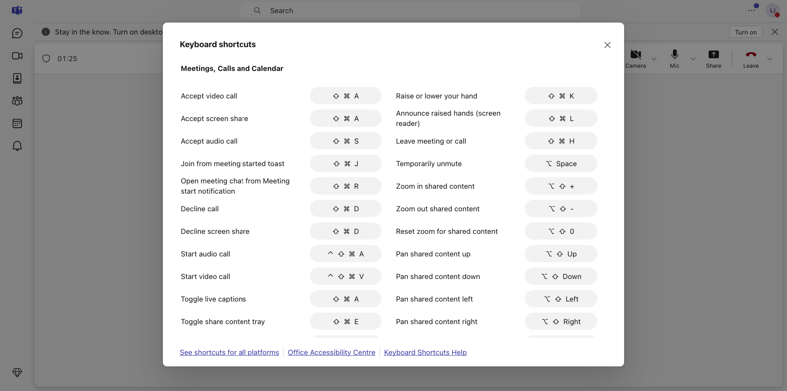Toggle the Camera in meeting toolbar
787x391 pixels.
coord(636,59)
